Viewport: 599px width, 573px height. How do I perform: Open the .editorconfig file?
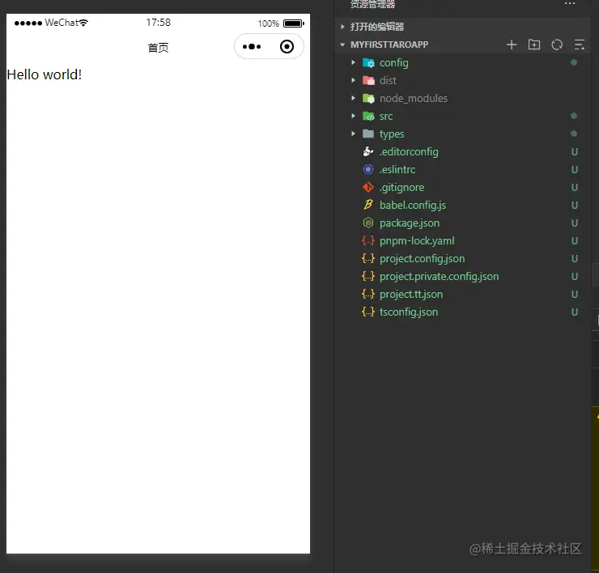tap(409, 152)
